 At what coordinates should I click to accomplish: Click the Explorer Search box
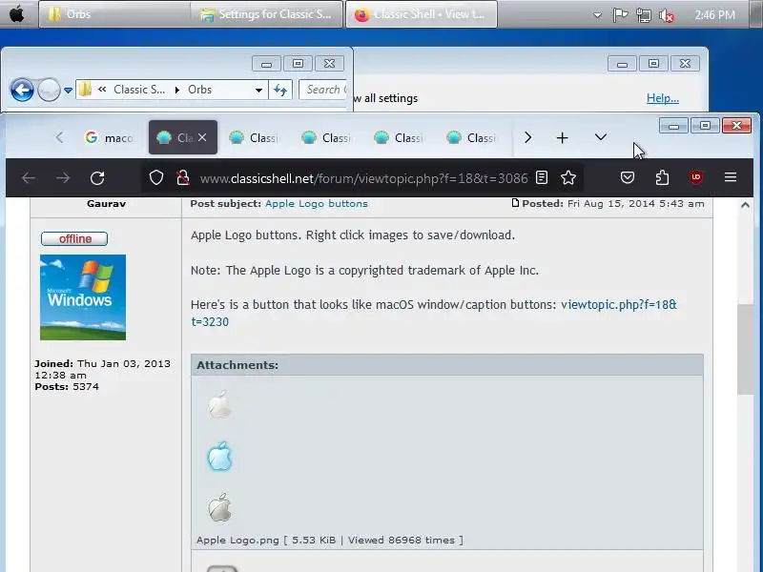click(x=323, y=90)
